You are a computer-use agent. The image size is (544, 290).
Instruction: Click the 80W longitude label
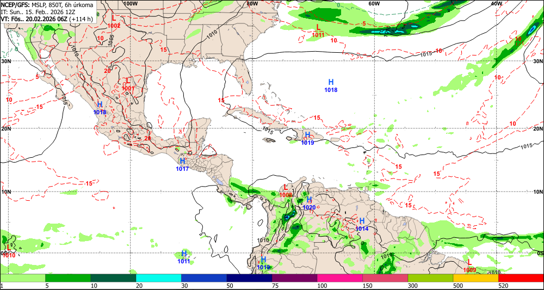point(252,3)
